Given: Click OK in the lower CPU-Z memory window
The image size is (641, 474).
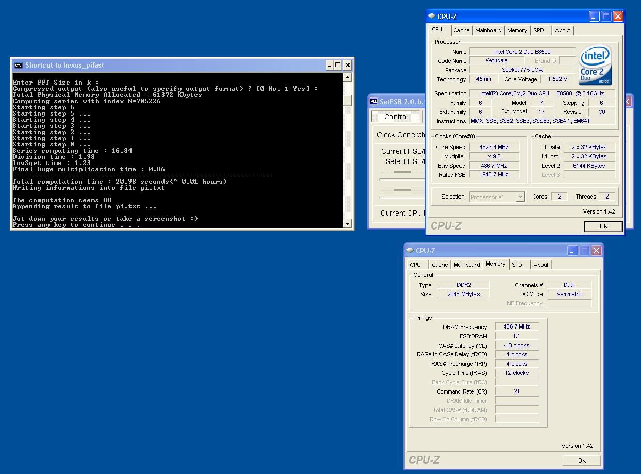Looking at the screenshot, I should point(582,460).
